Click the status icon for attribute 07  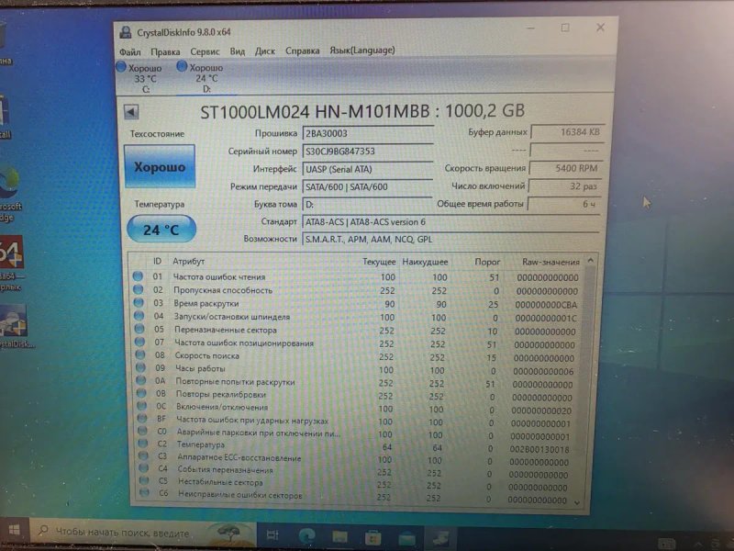(x=140, y=342)
